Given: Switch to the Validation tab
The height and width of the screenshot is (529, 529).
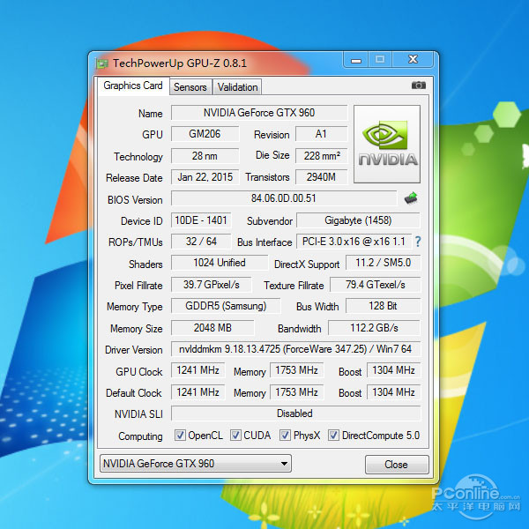Looking at the screenshot, I should (238, 86).
